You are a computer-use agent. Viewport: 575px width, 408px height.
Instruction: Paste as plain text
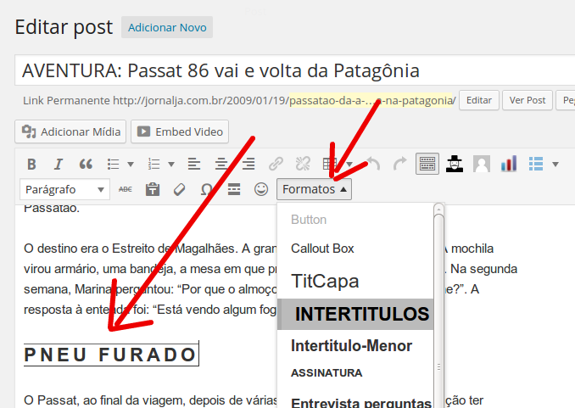[x=153, y=189]
